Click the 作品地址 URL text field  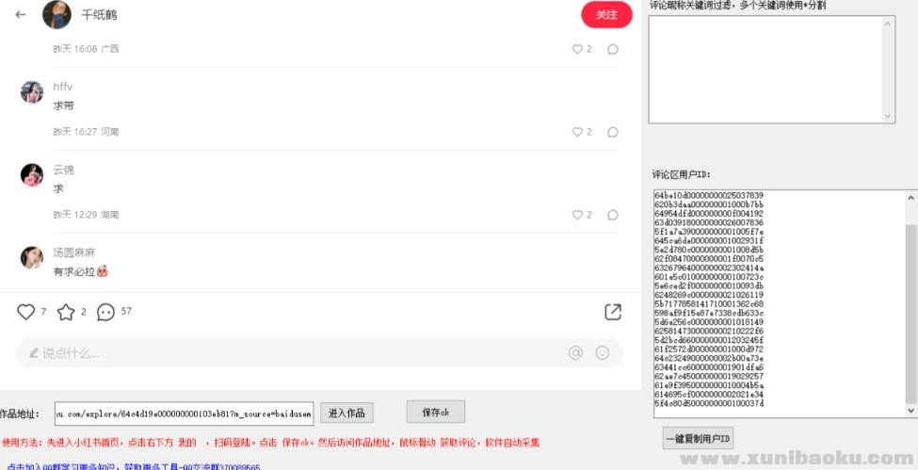[184, 413]
